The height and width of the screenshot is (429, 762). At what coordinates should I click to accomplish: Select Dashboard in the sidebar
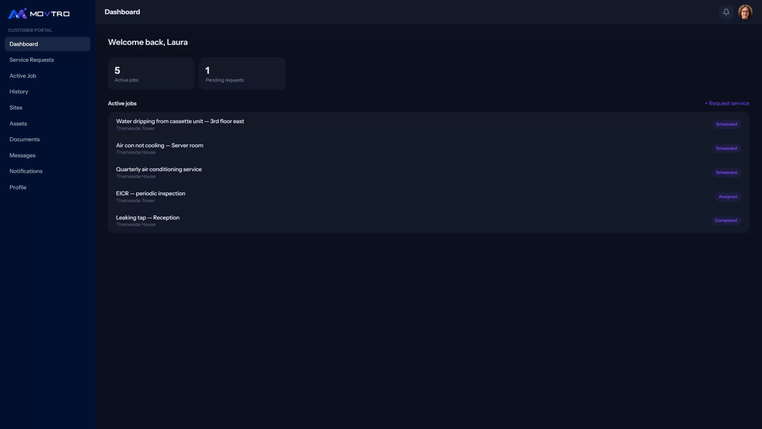(x=48, y=44)
